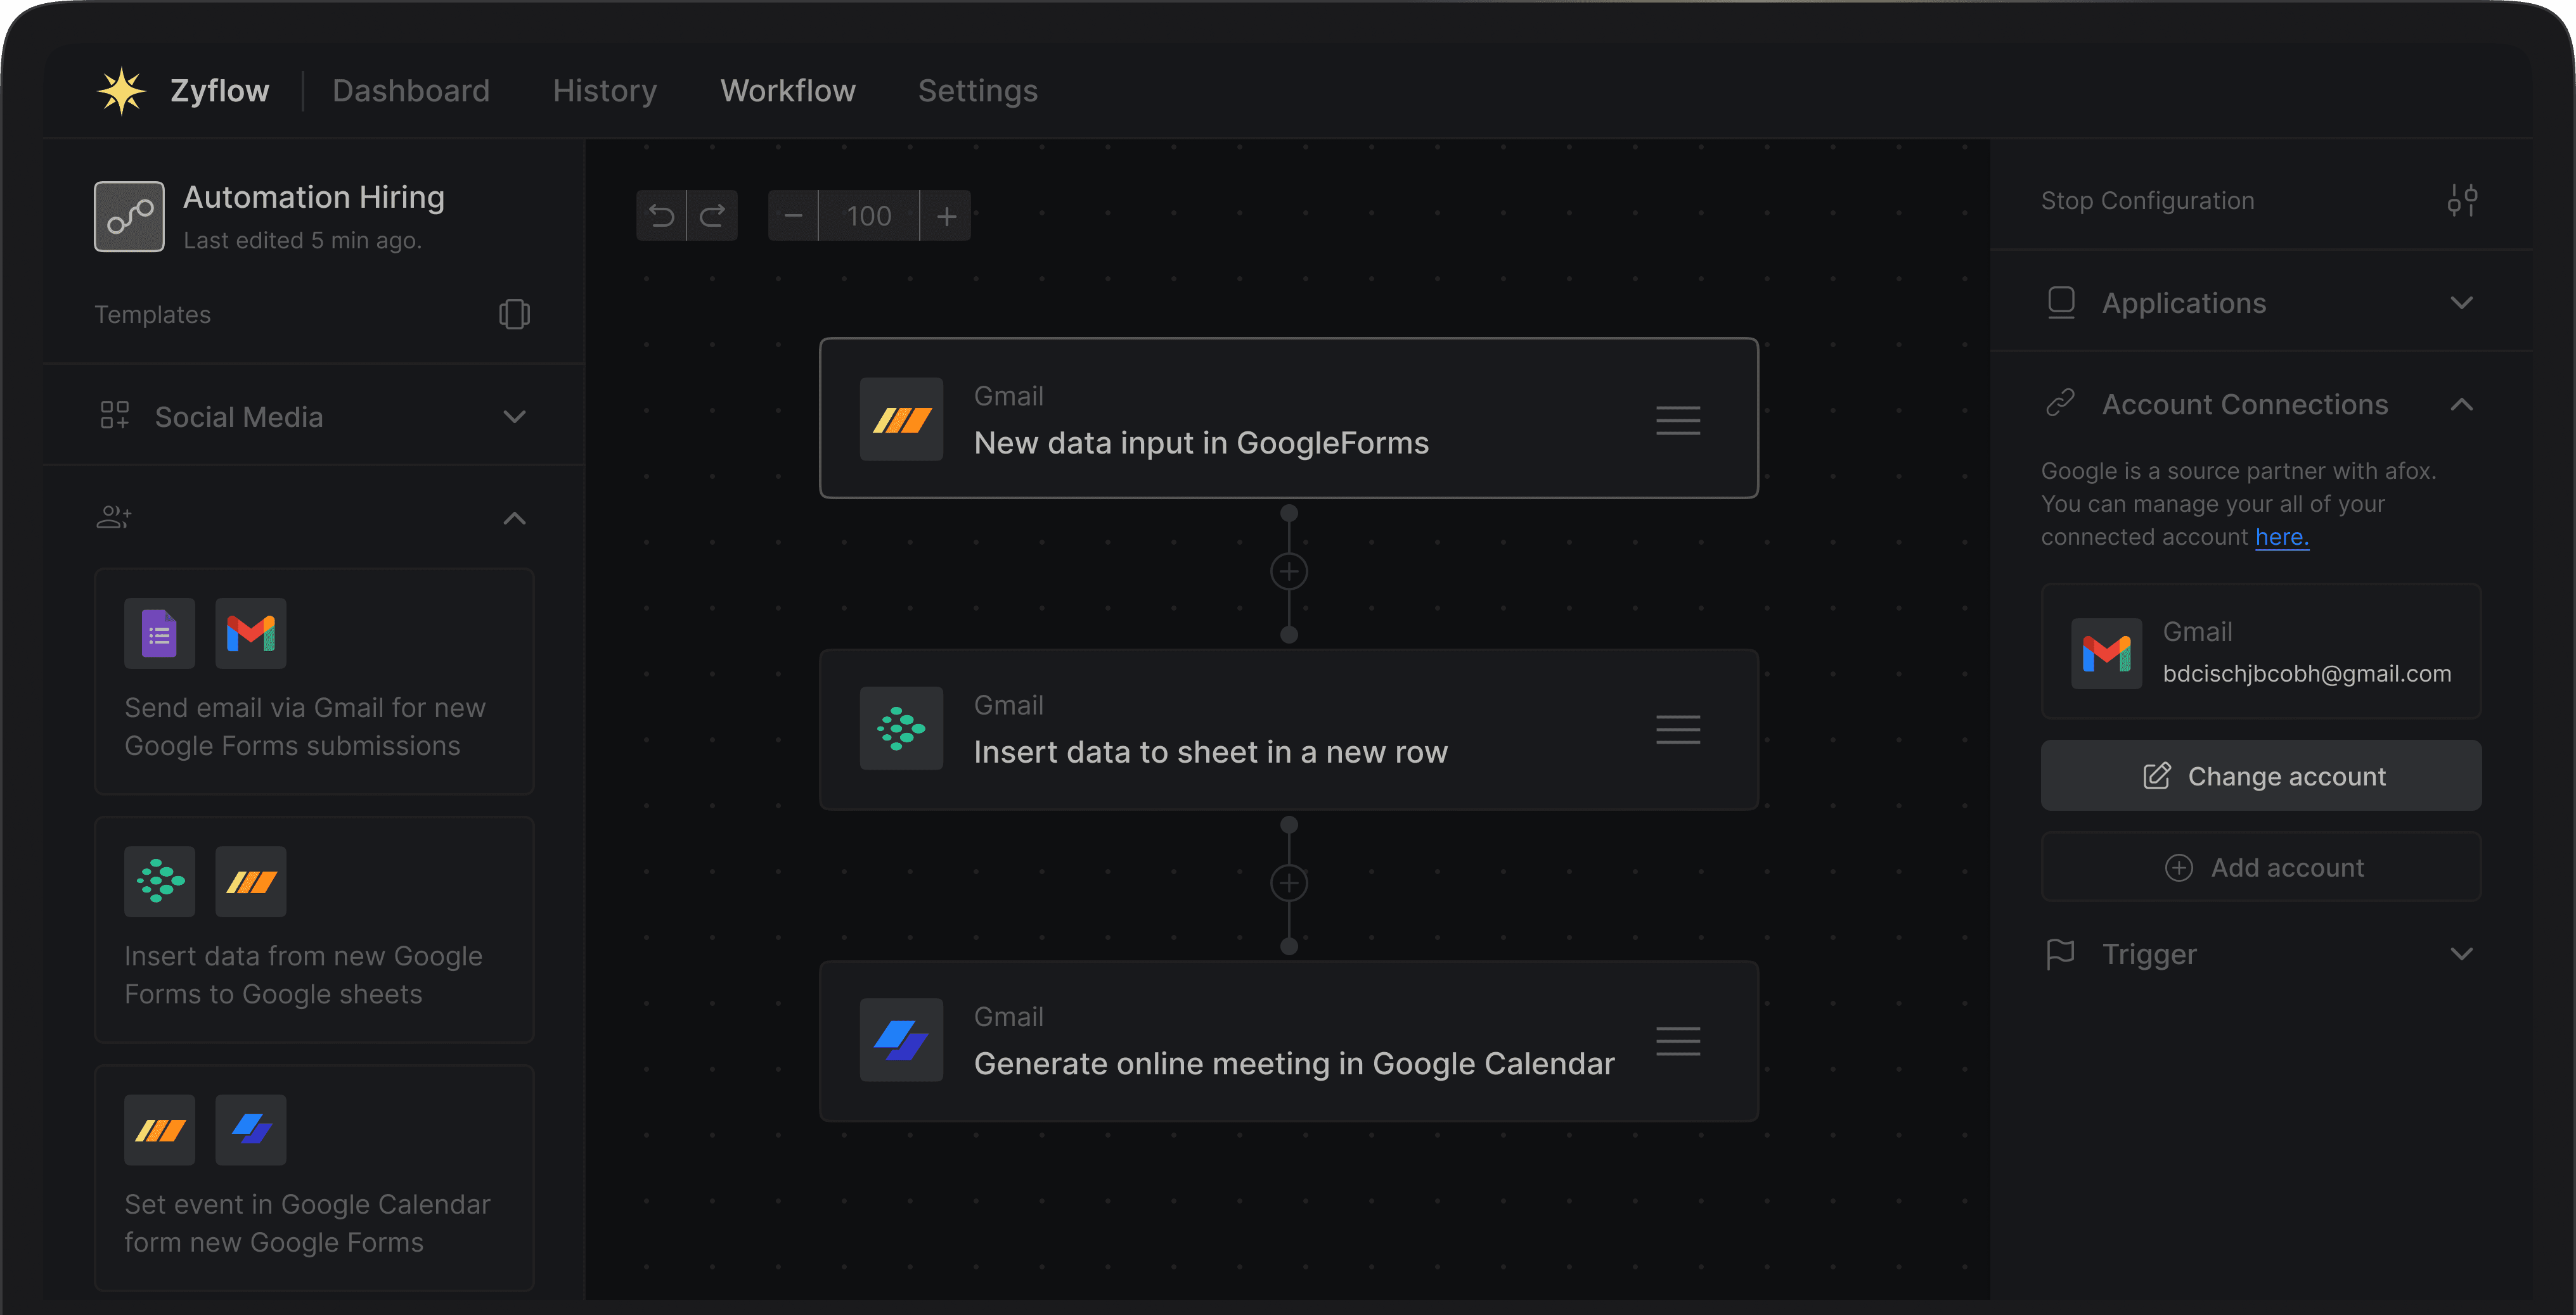Image resolution: width=2576 pixels, height=1315 pixels.
Task: Click the undo arrow icon
Action: point(661,216)
